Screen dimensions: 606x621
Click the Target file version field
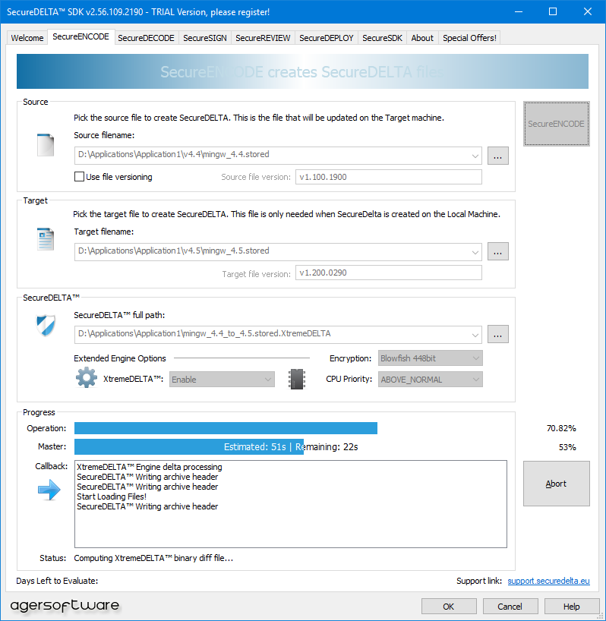coord(389,273)
